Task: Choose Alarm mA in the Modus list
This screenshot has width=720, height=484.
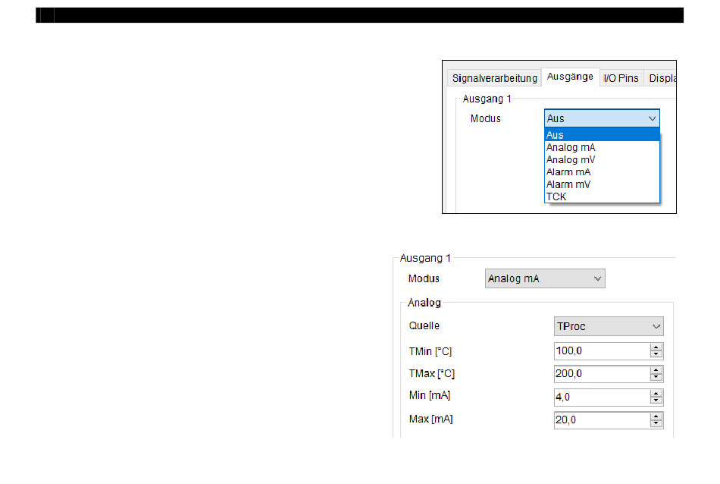Action: coord(602,172)
